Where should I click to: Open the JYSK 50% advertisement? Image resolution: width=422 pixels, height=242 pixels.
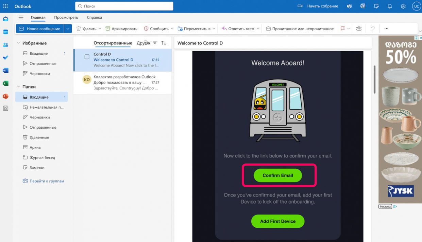pyautogui.click(x=400, y=119)
